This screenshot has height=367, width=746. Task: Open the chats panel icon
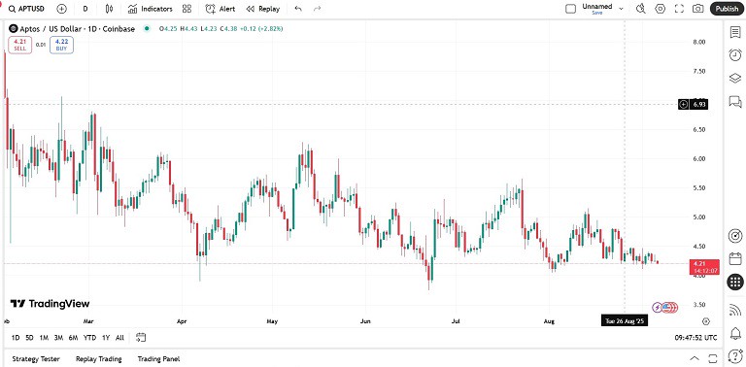click(735, 101)
